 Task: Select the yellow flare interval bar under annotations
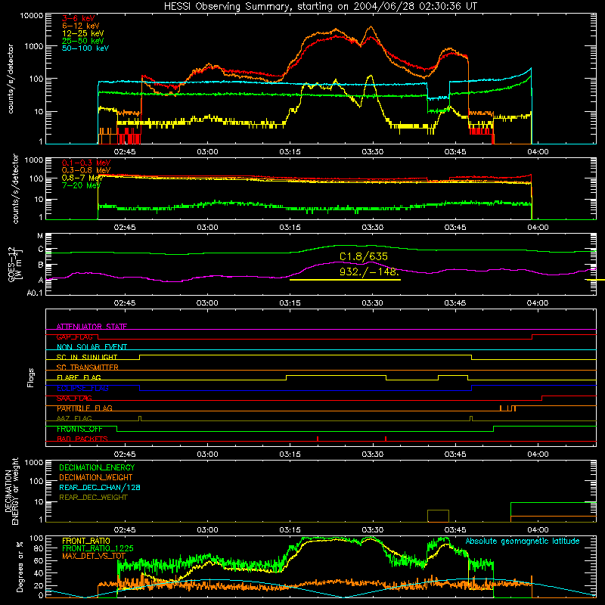[345, 280]
